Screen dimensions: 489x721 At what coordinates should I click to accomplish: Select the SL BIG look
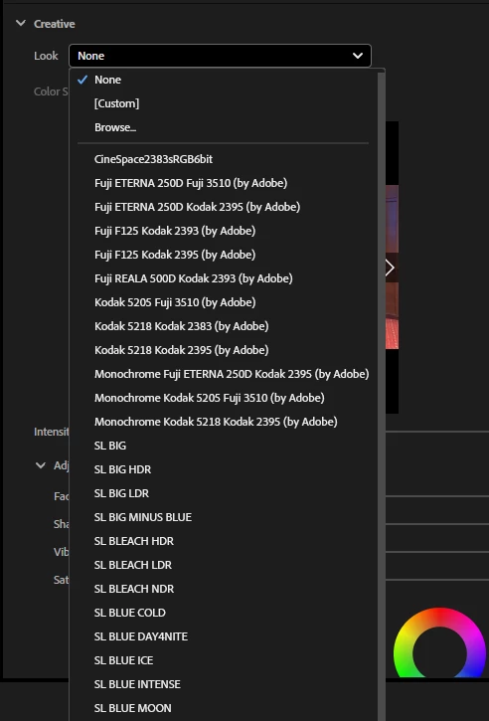tap(224, 446)
